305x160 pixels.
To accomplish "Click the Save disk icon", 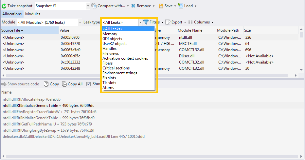I will tap(161, 6).
